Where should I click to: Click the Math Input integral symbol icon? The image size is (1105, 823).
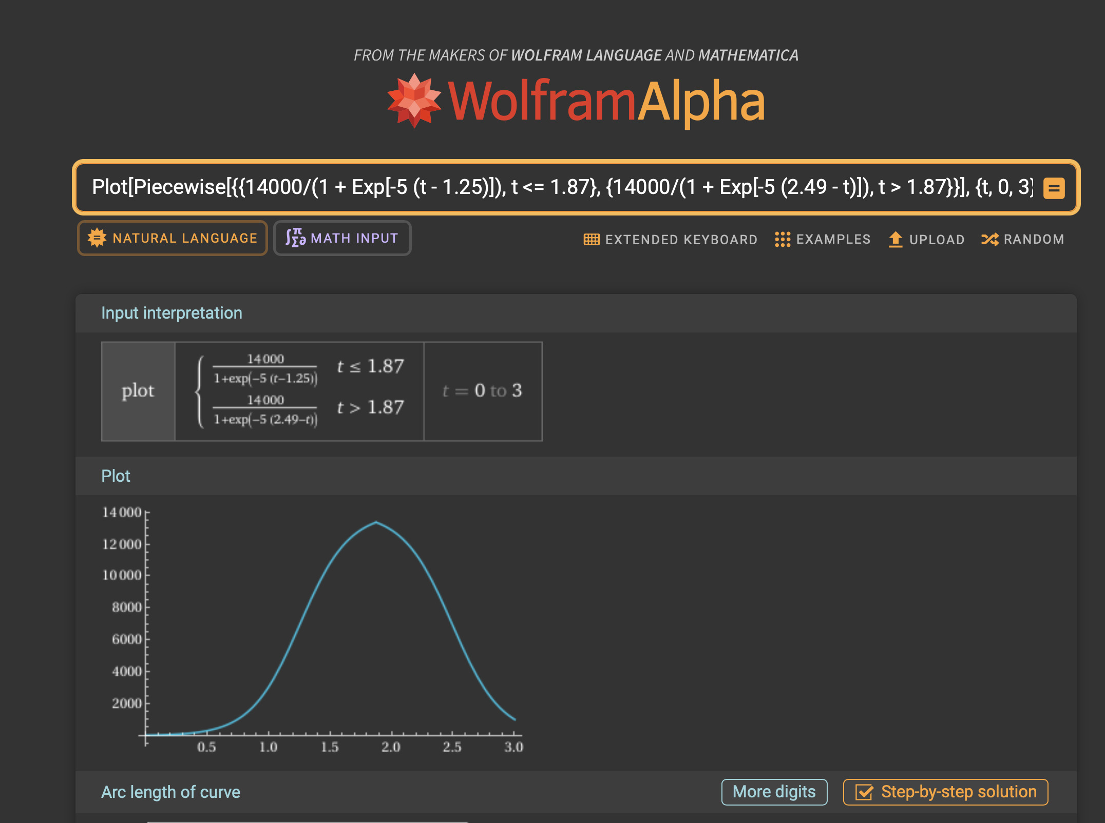coord(295,238)
